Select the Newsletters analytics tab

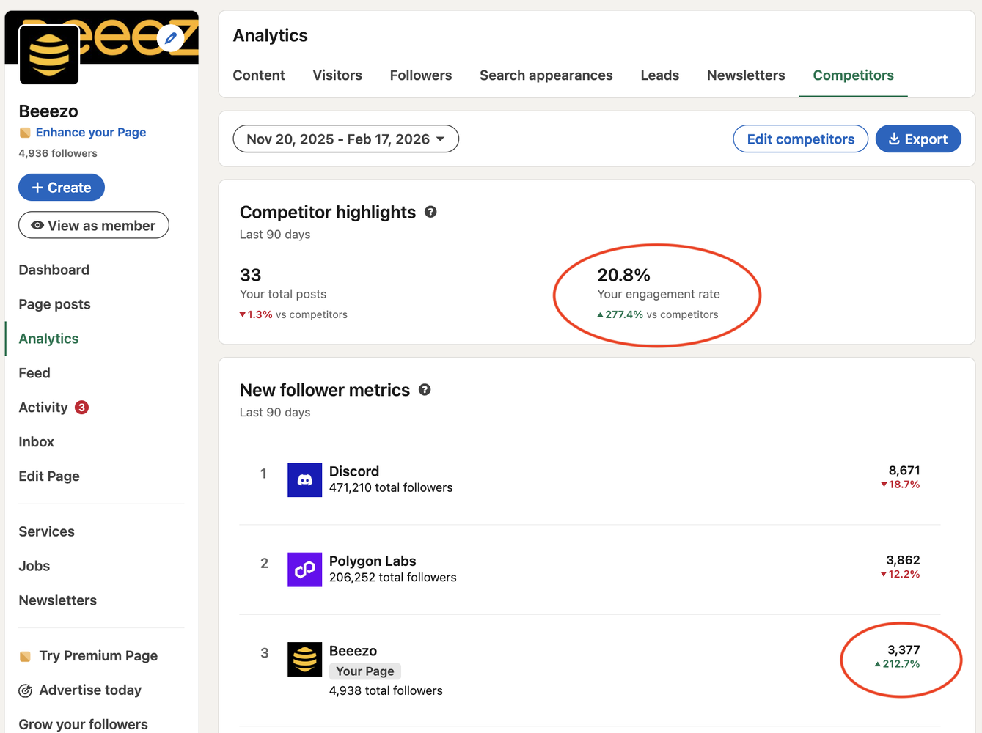(746, 75)
